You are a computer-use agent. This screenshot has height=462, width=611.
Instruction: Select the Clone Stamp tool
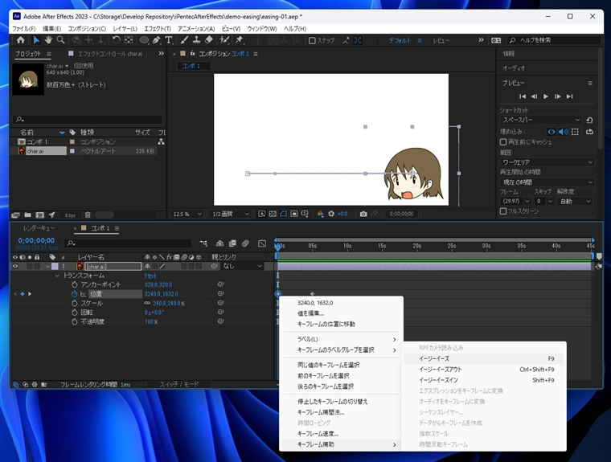click(x=196, y=40)
